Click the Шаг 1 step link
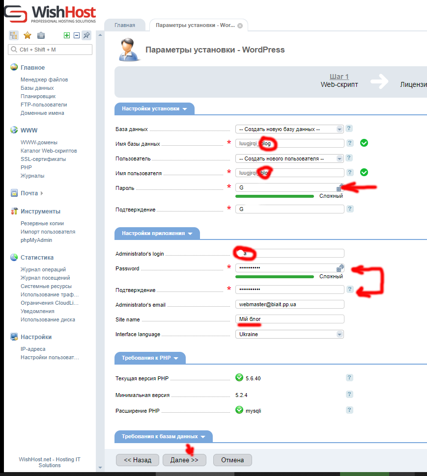The width and height of the screenshot is (427, 476). (339, 77)
